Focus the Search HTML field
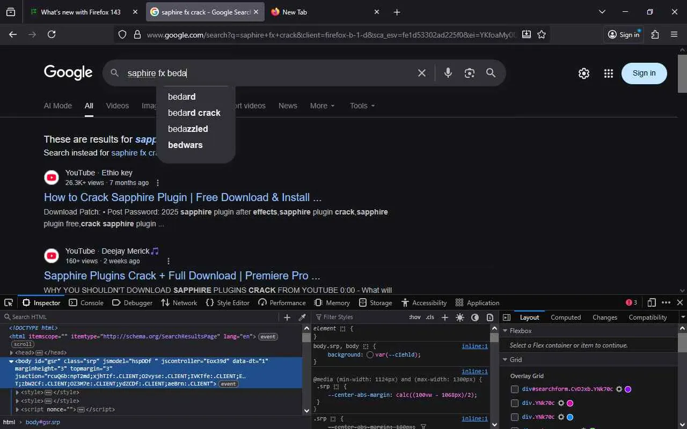Viewport: 687px width, 429px height. point(142,317)
